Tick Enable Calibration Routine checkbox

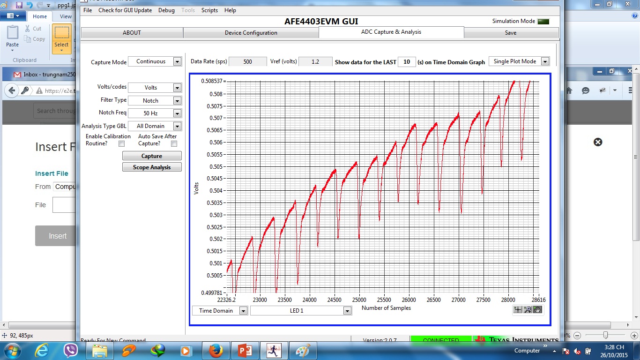coord(122,144)
